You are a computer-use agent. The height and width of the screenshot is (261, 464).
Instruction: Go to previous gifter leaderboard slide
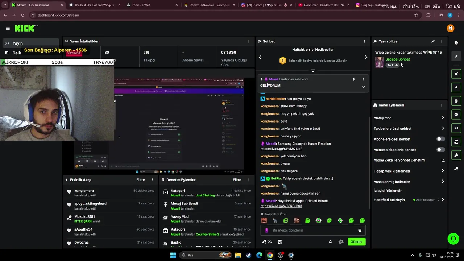260,57
